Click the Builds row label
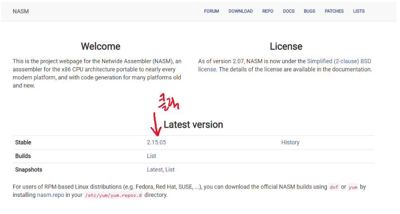The image size is (400, 214). click(x=23, y=156)
